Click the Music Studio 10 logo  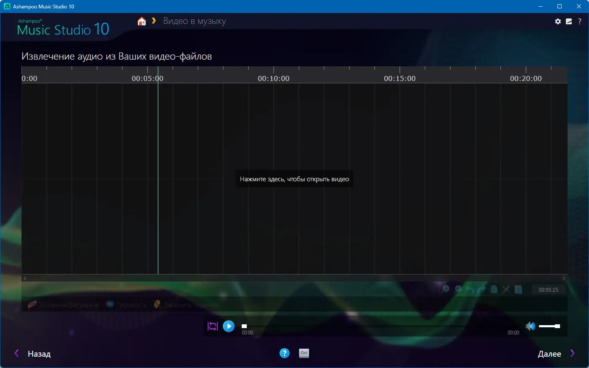coord(63,27)
